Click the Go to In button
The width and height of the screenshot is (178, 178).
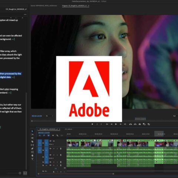tap(107, 124)
